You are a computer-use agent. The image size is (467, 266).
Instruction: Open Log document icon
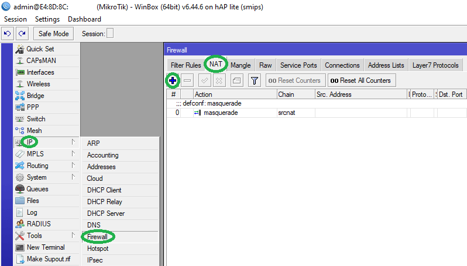(20, 212)
